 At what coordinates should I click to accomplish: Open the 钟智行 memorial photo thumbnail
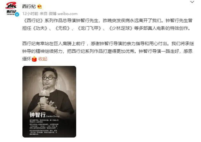pyautogui.click(x=49, y=102)
